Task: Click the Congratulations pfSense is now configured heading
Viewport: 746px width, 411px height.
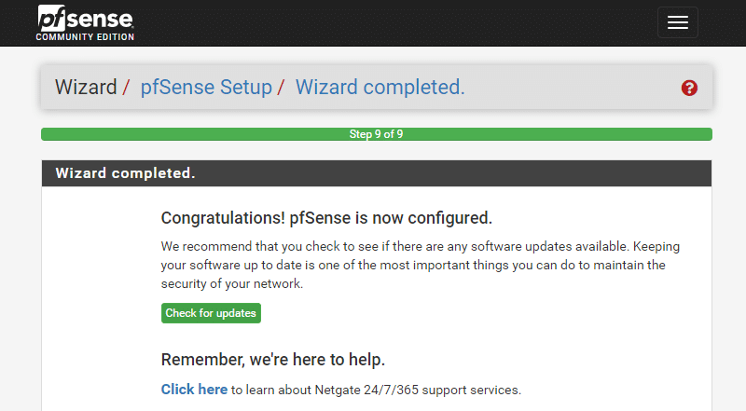Action: [x=326, y=218]
